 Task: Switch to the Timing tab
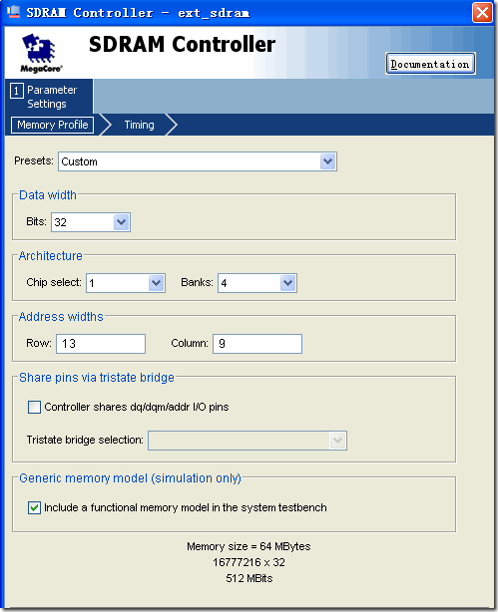pos(139,125)
